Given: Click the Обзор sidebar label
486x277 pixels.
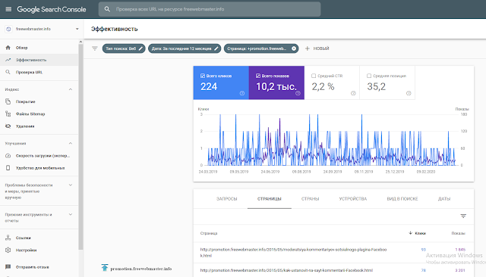Looking at the screenshot, I should pos(22,48).
